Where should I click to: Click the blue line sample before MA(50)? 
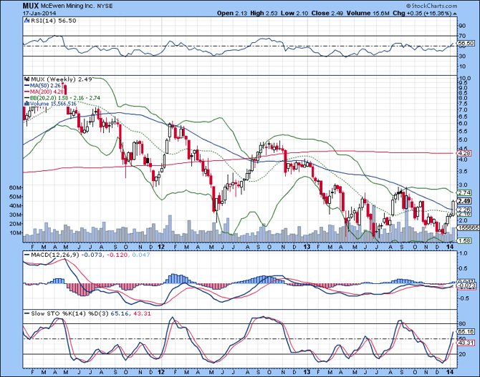click(x=27, y=86)
